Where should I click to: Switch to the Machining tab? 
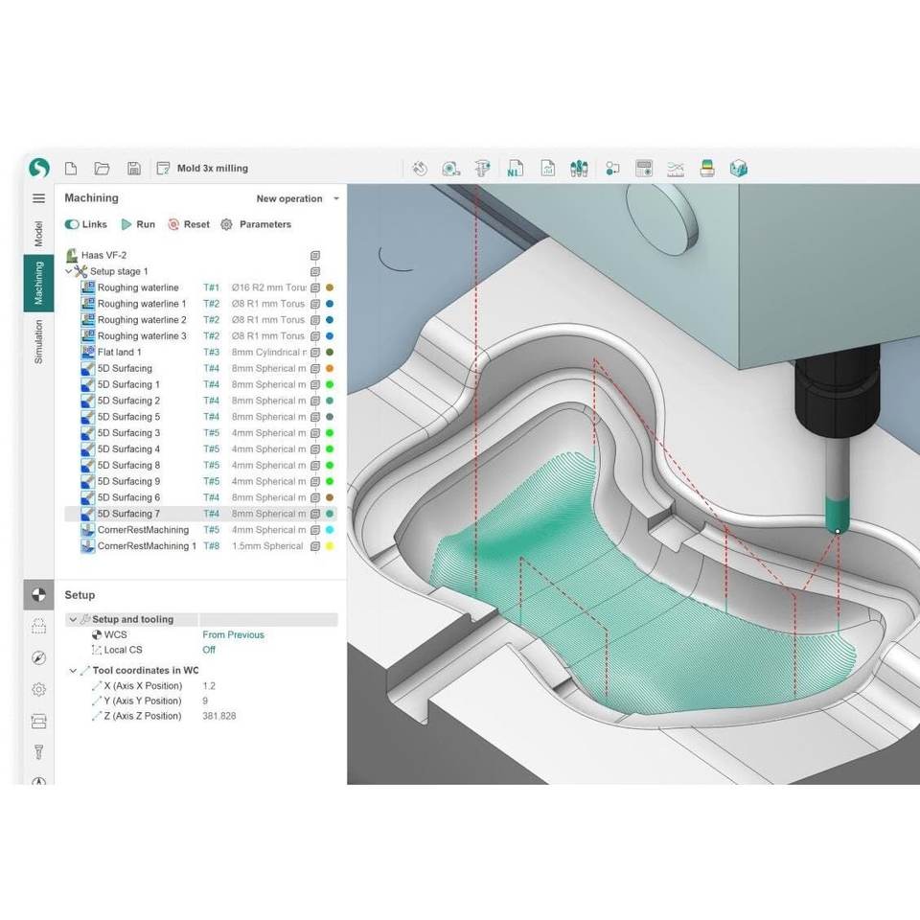[x=38, y=283]
